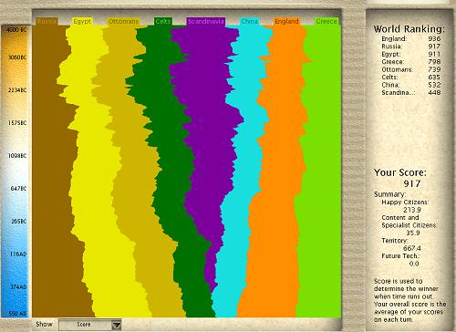Select the Score combo box field

(x=90, y=325)
